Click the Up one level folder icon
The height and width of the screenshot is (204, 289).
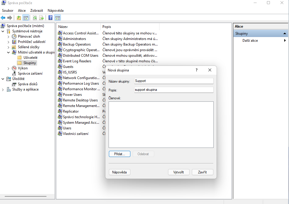click(19, 18)
